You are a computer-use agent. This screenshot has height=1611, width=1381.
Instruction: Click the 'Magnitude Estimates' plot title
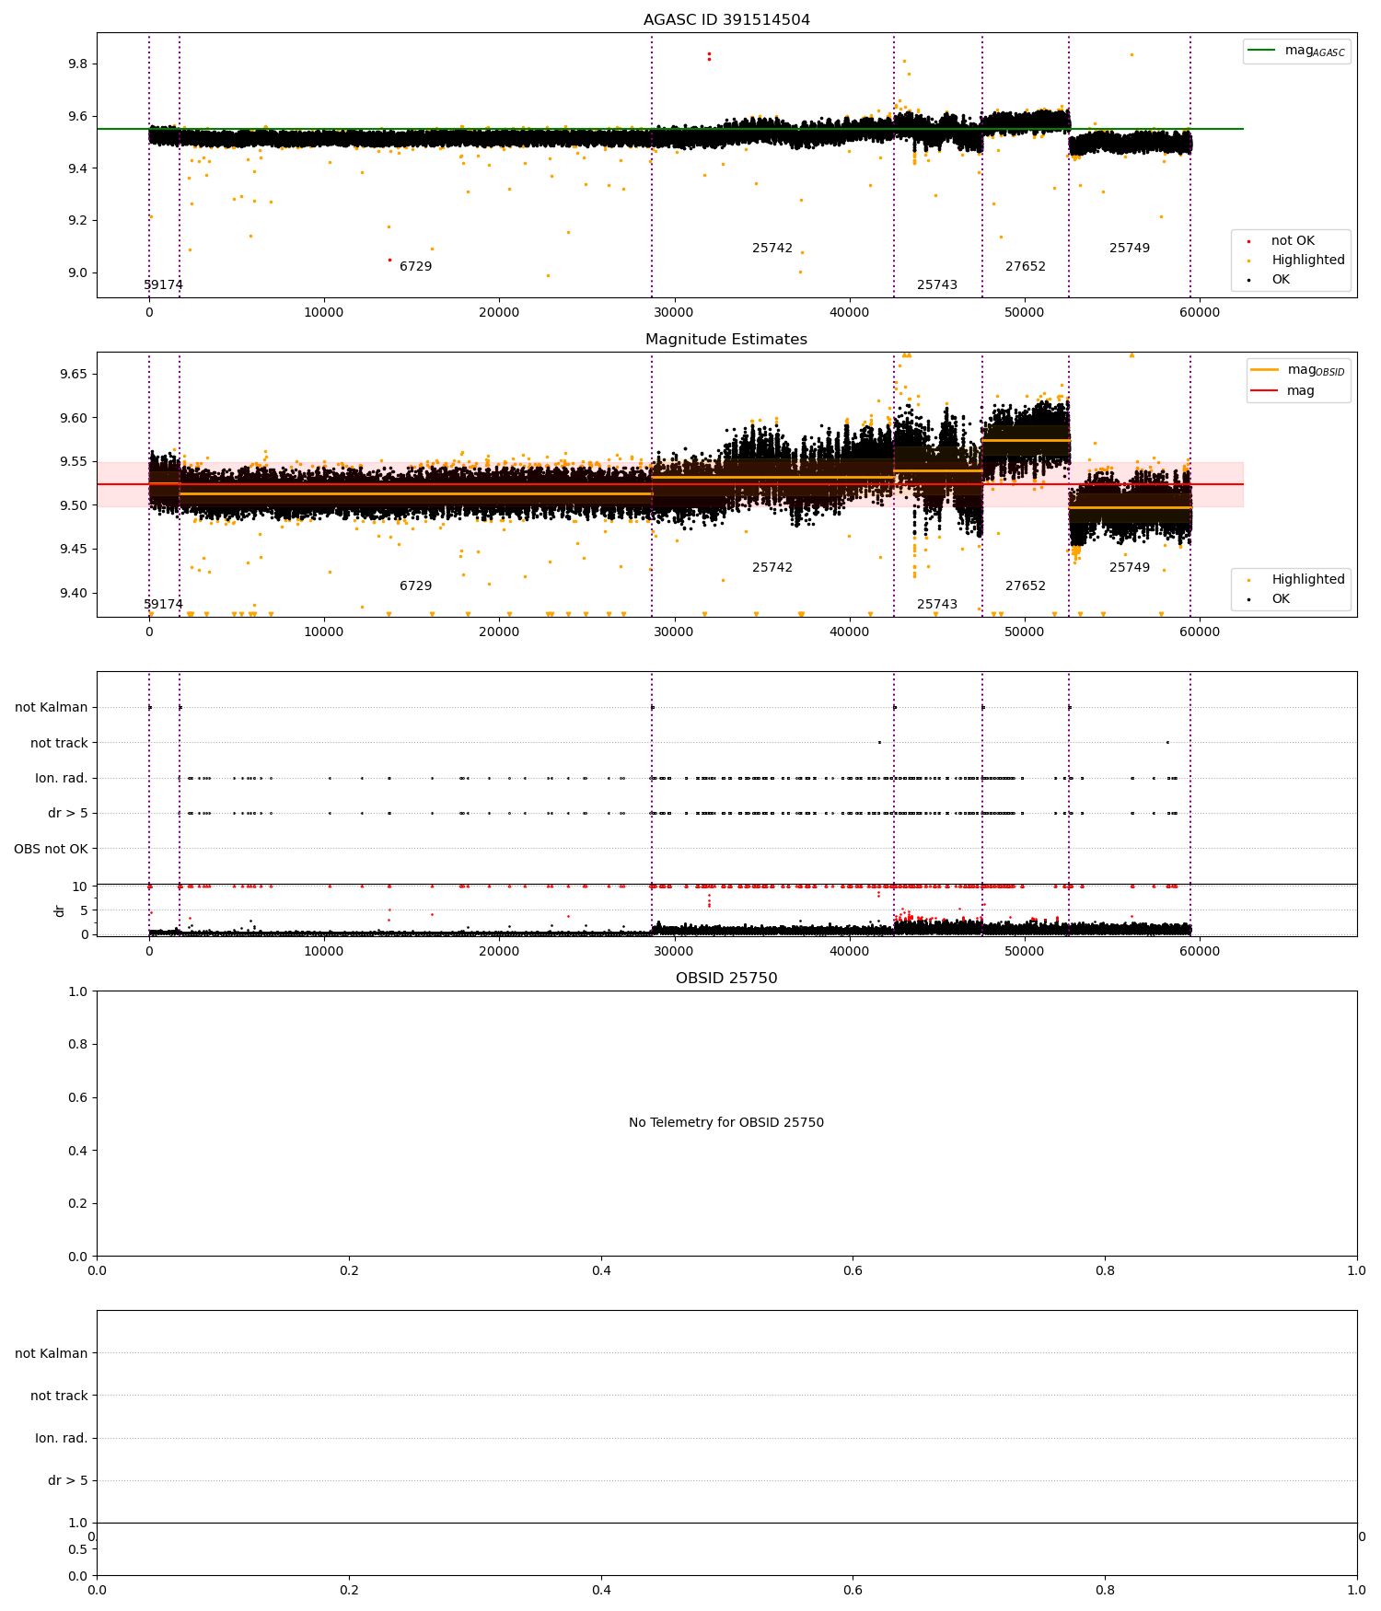pos(726,340)
